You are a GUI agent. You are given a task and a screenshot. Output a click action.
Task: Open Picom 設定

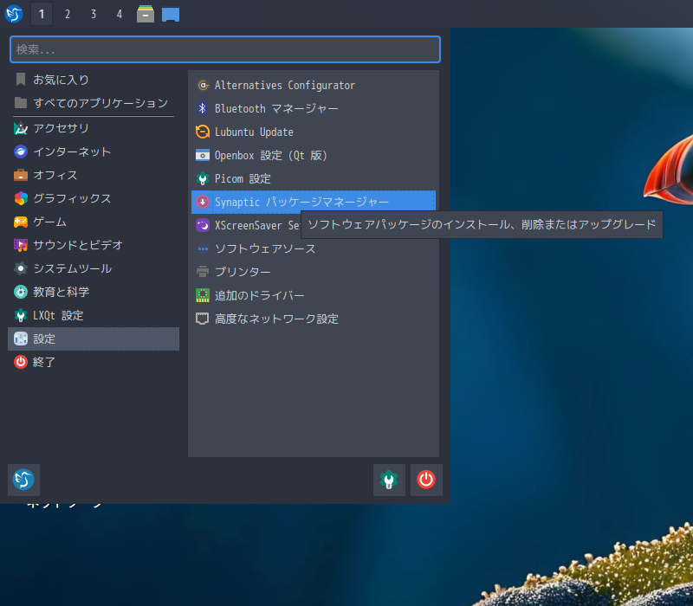coord(314,179)
